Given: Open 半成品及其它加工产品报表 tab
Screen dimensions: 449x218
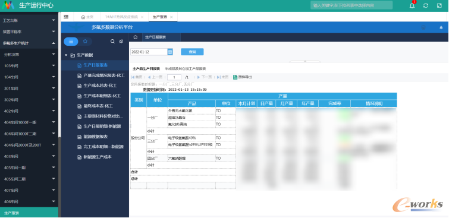Looking at the screenshot, I should tap(186, 69).
